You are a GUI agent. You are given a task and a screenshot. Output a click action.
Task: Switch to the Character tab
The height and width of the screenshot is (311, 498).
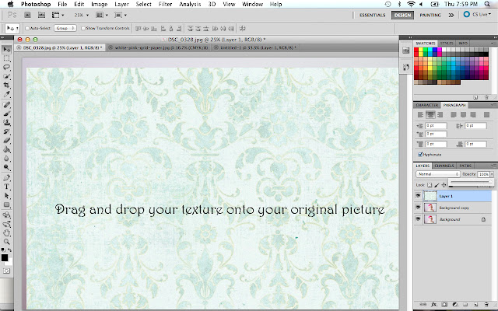(427, 105)
